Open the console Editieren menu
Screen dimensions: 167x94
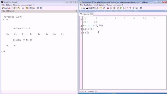click(x=9, y=5)
